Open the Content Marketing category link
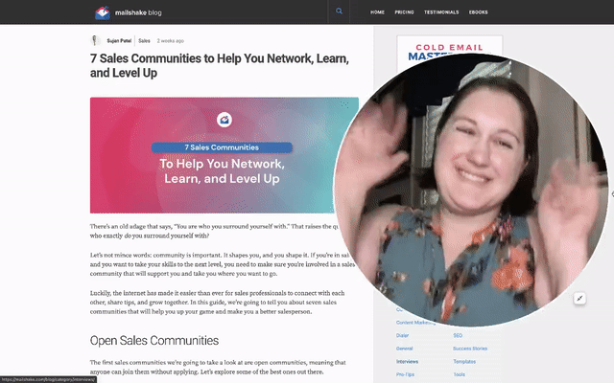The height and width of the screenshot is (383, 614). point(415,323)
